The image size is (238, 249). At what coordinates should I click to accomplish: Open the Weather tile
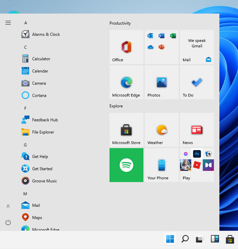162,130
